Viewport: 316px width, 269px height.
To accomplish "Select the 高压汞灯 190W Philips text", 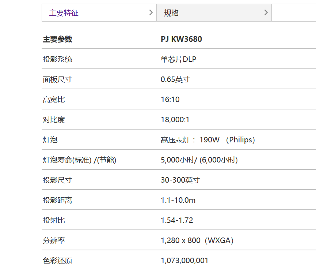I will tap(208, 140).
